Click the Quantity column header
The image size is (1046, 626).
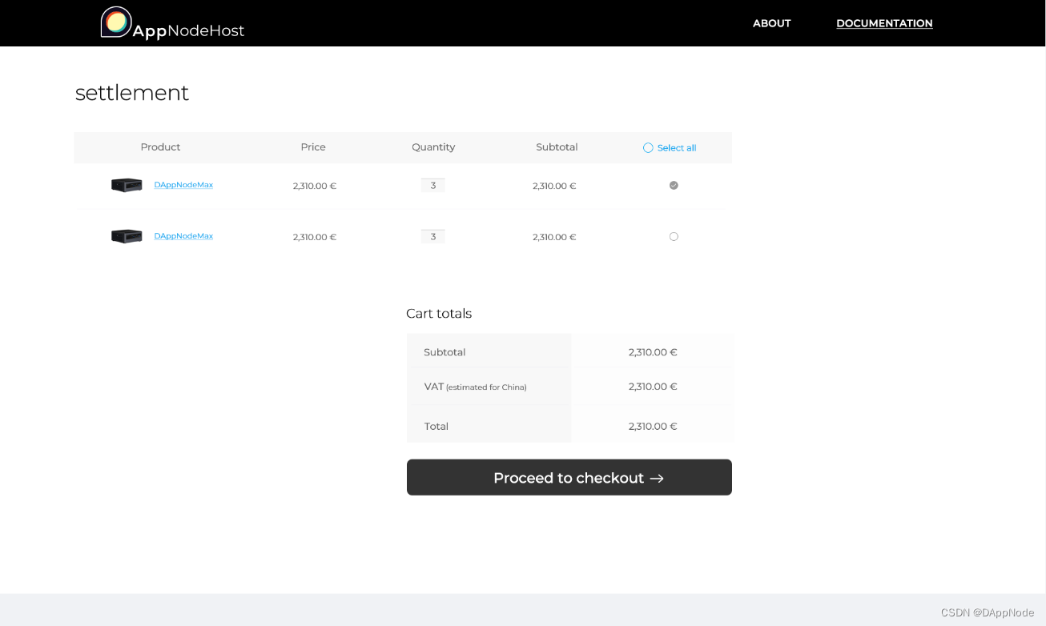(433, 147)
